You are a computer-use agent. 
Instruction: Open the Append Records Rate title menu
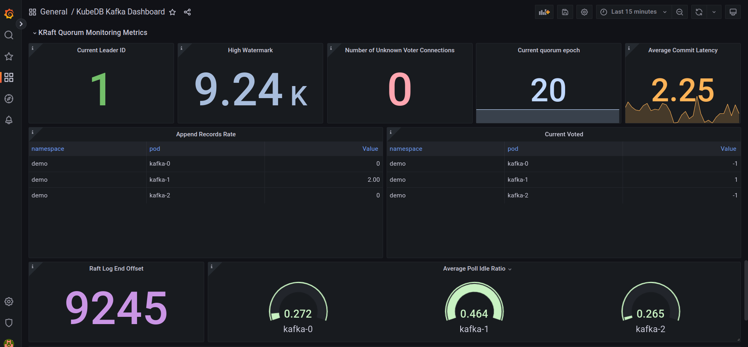pos(206,134)
